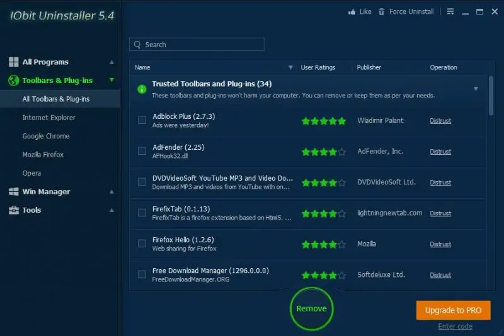Open Google Chrome plug-ins list
This screenshot has height=336, width=504.
pos(46,136)
